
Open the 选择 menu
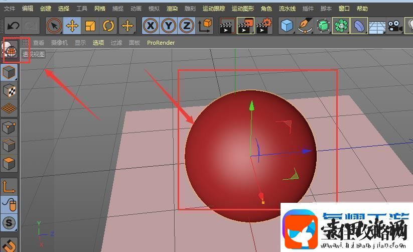point(64,9)
